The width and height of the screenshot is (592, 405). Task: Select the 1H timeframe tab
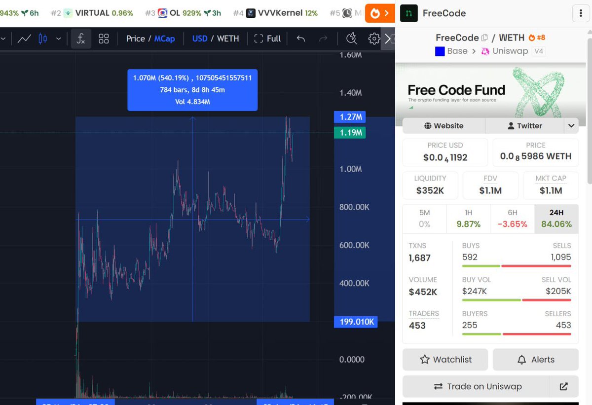point(469,219)
